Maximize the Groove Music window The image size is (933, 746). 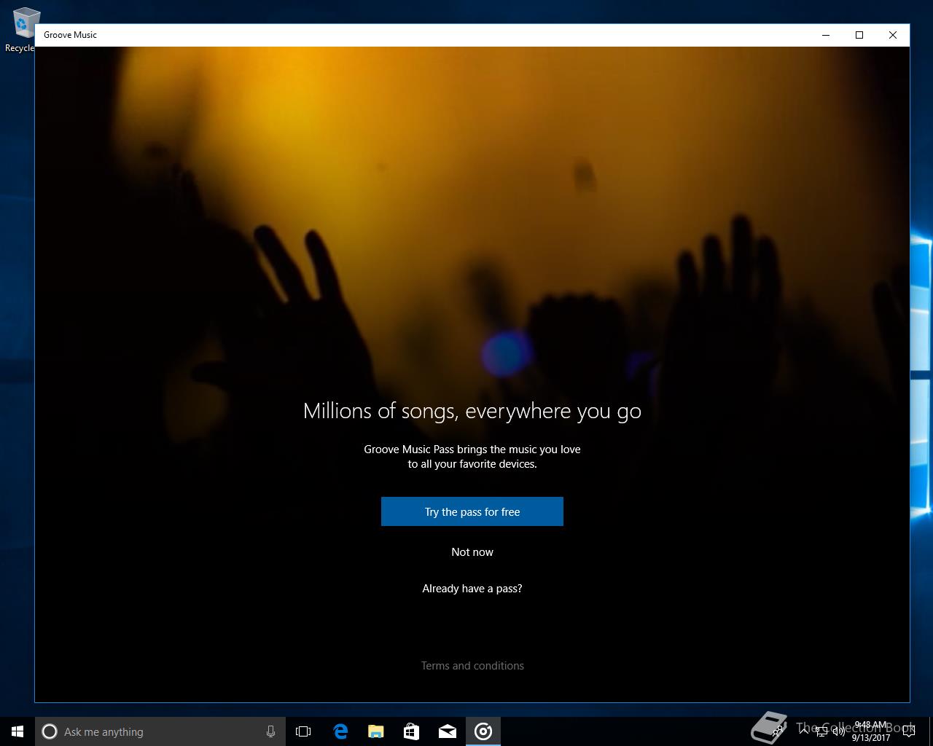859,35
